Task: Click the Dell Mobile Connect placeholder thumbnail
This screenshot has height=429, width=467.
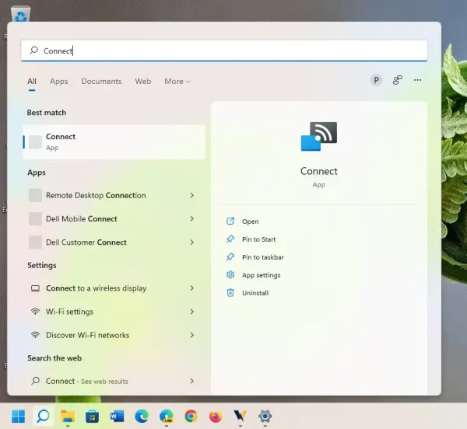Action: [x=35, y=218]
